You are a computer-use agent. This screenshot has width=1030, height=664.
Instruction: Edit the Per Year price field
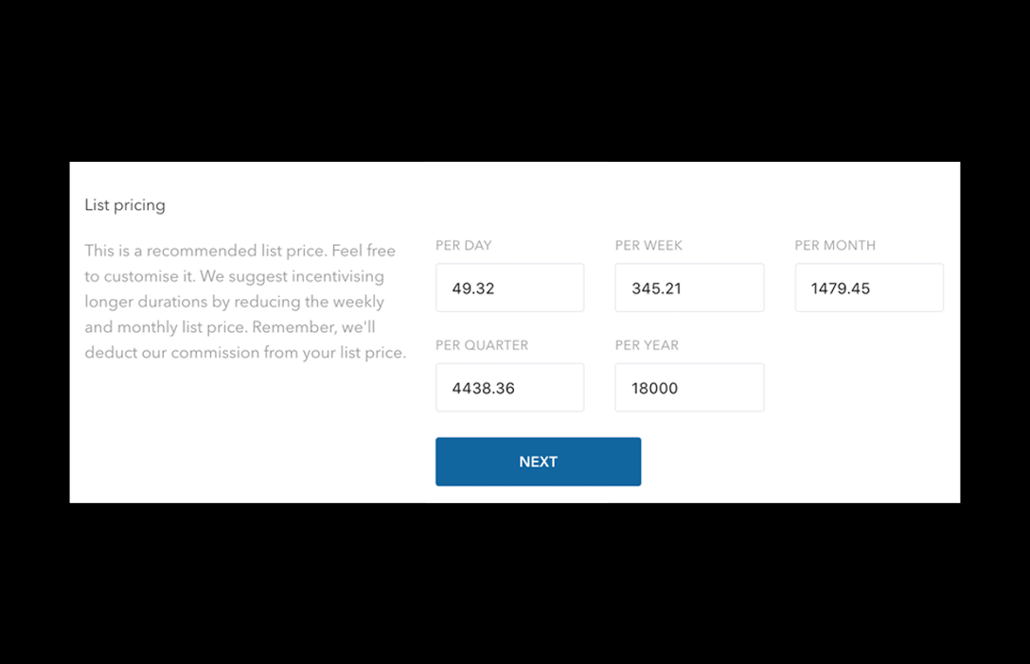(x=689, y=388)
